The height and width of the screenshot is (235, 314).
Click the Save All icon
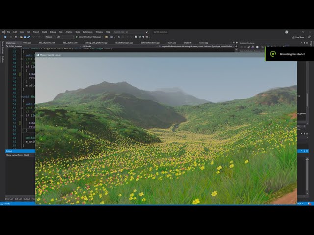click(x=28, y=37)
